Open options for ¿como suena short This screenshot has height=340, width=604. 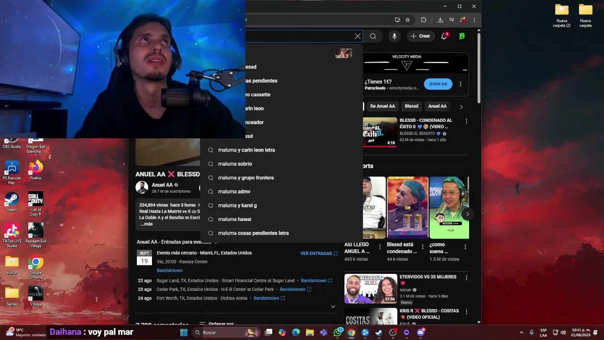(x=465, y=247)
